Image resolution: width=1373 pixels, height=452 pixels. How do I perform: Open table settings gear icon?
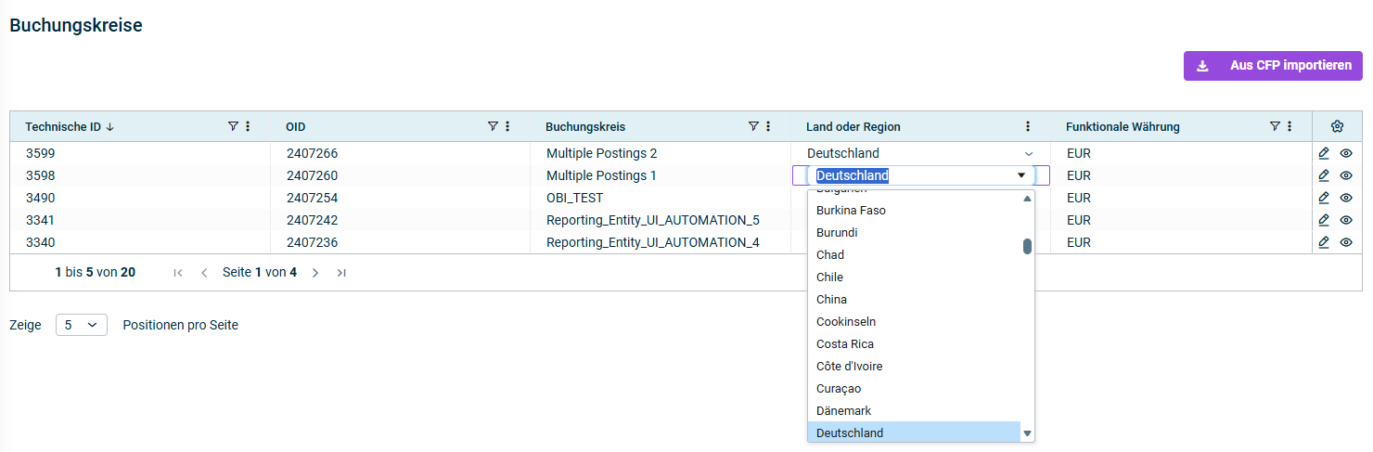1337,127
